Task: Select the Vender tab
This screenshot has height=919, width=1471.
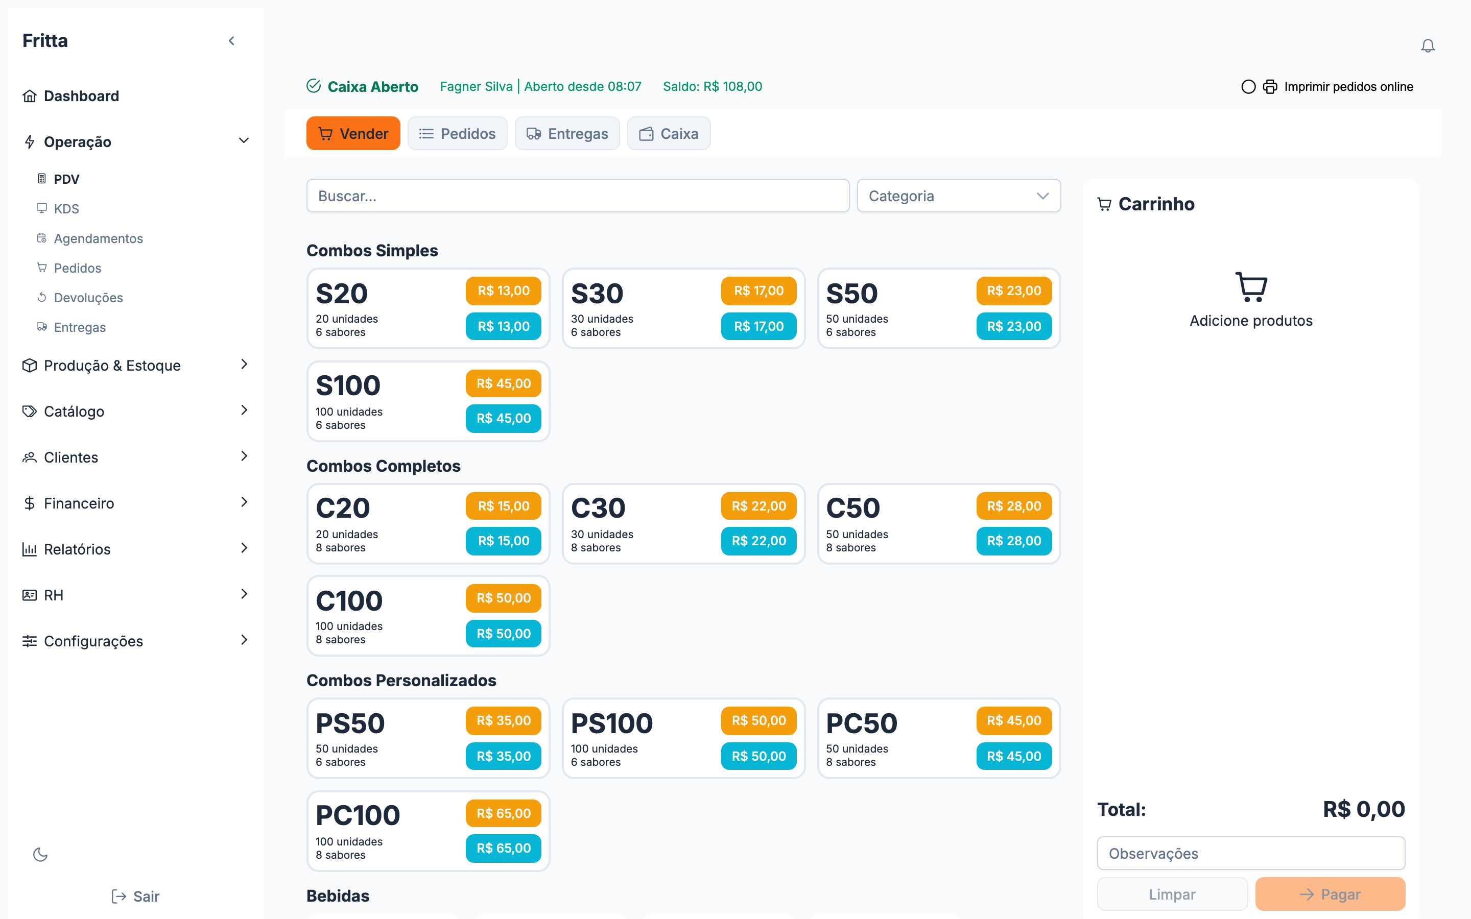Action: (x=352, y=133)
